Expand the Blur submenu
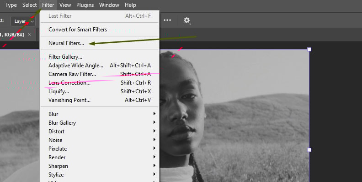 coord(53,114)
